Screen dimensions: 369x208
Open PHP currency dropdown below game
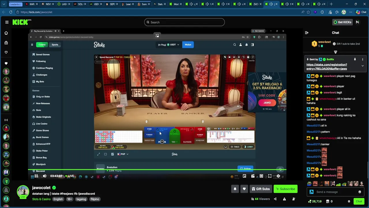pos(123,154)
